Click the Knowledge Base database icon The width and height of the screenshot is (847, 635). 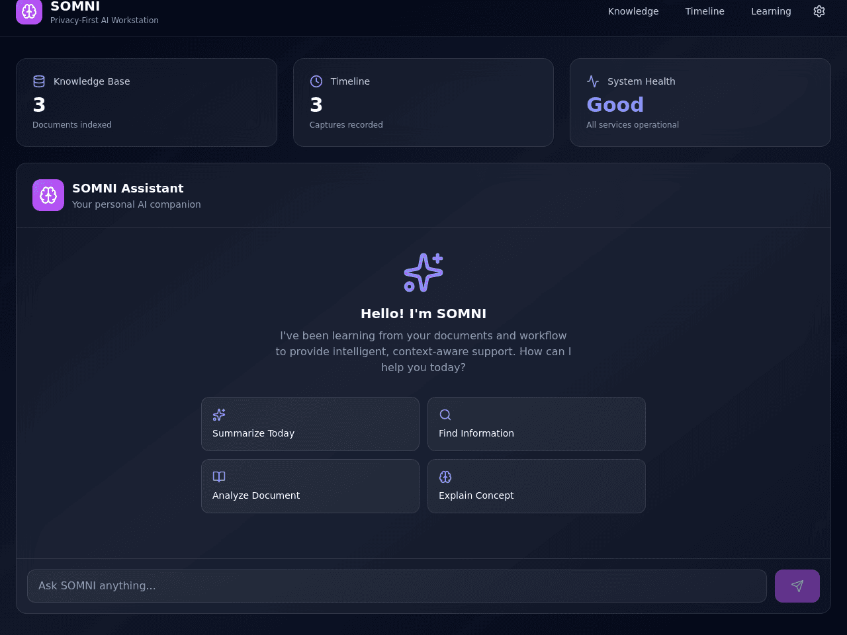point(39,81)
